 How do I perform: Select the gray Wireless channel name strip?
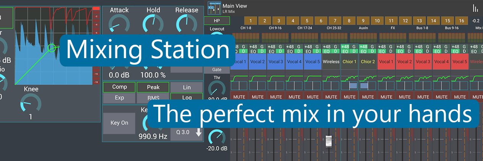pyautogui.click(x=331, y=62)
